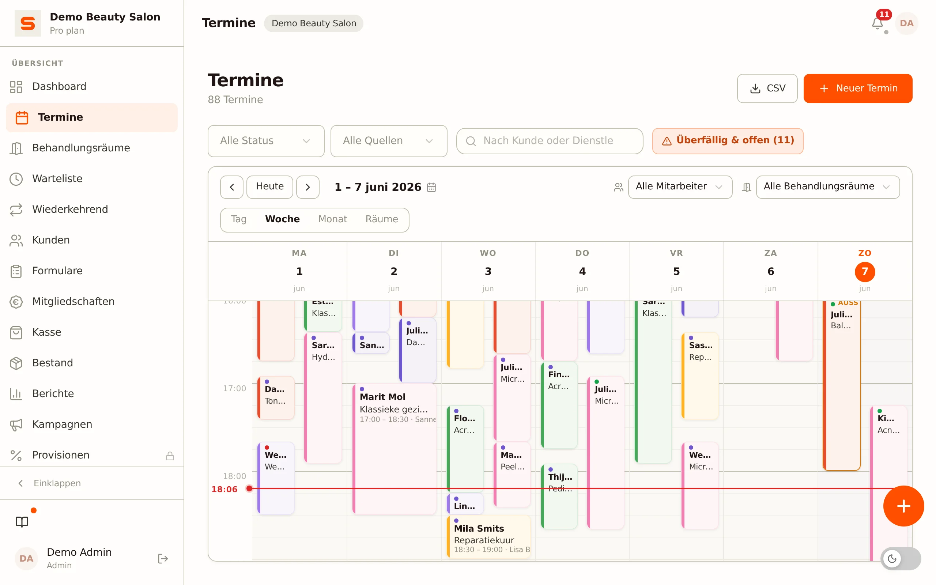Open the Ki... Acn... appointment on Sunday

(x=888, y=484)
